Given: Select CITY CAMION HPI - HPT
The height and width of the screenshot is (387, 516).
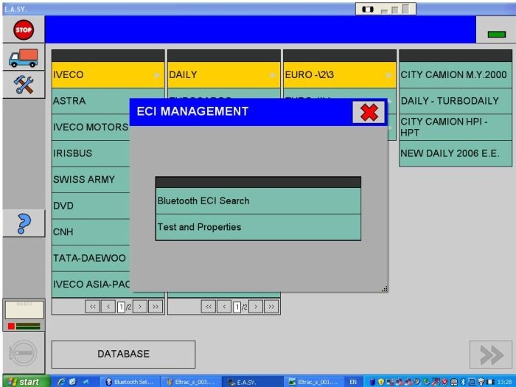Looking at the screenshot, I should coord(456,127).
